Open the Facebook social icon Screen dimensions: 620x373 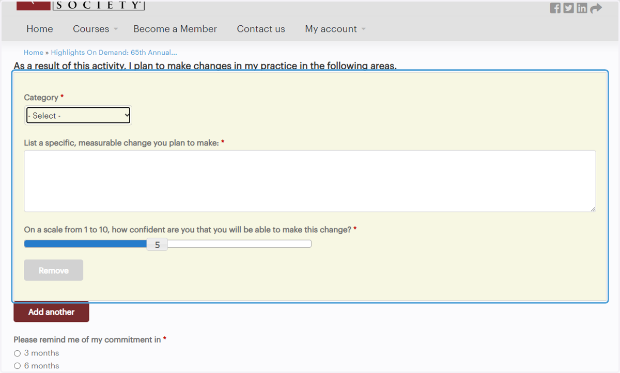pos(555,8)
